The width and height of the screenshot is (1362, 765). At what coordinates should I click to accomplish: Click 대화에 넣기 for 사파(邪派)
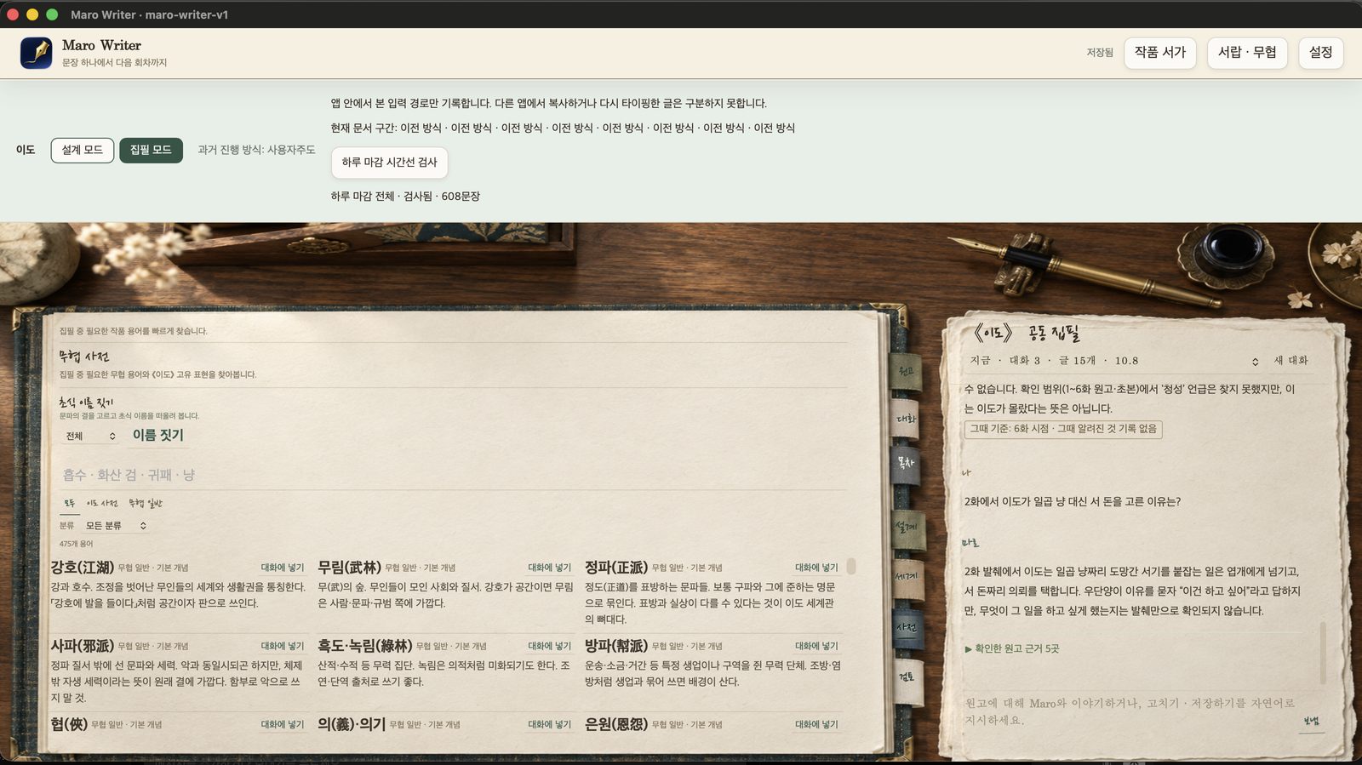(x=283, y=647)
